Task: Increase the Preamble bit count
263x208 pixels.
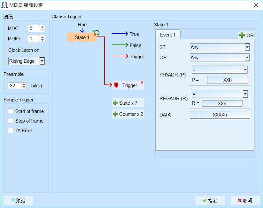Action: point(24,84)
